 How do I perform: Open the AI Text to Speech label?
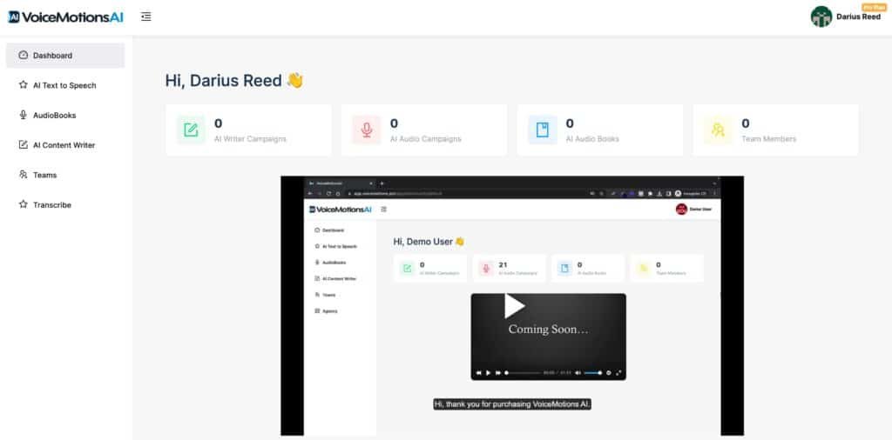(64, 85)
